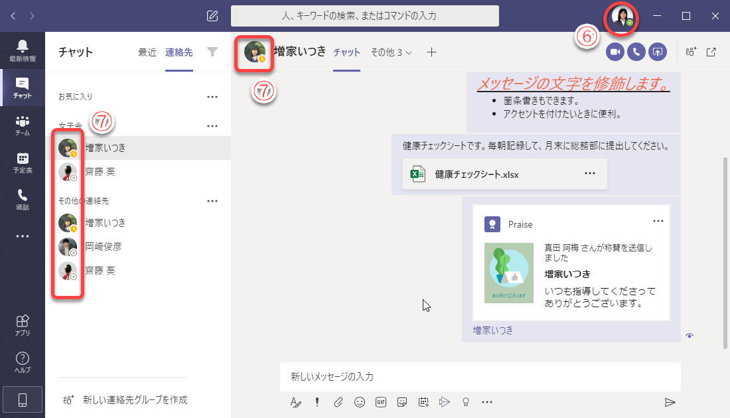Click the Praise card thumbnail image
This screenshot has height=418, width=730.
point(509,273)
